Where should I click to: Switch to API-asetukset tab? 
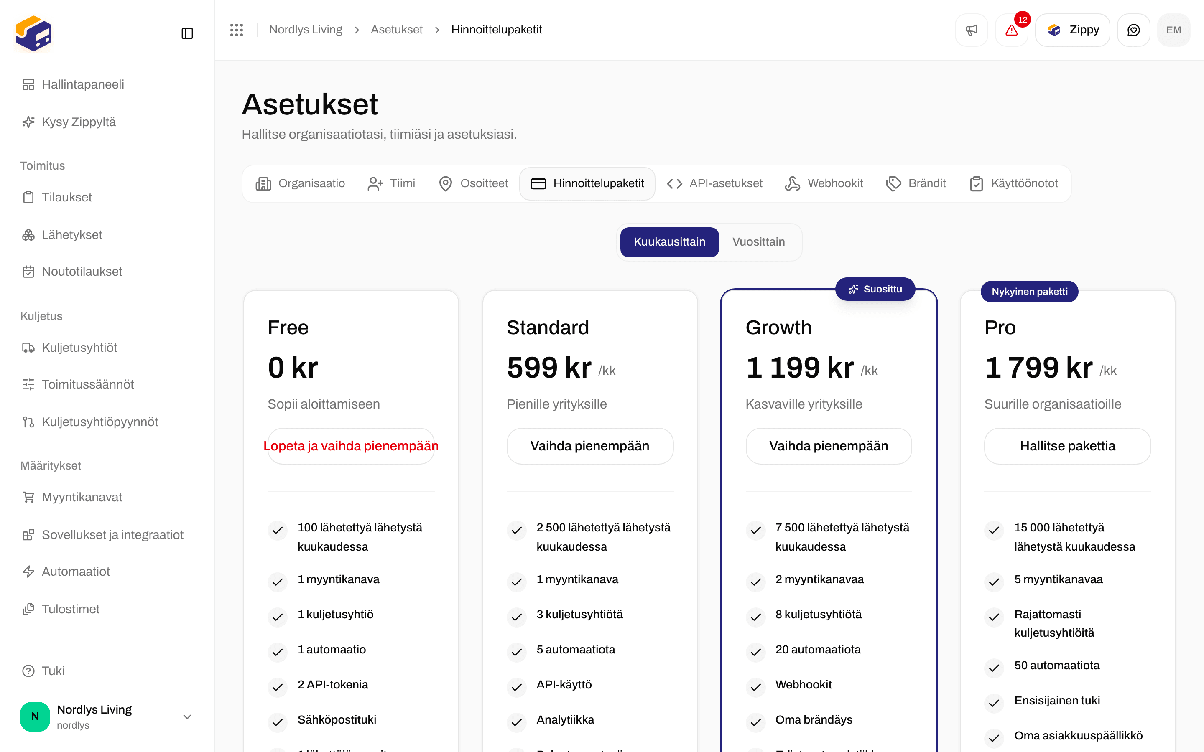pos(714,183)
